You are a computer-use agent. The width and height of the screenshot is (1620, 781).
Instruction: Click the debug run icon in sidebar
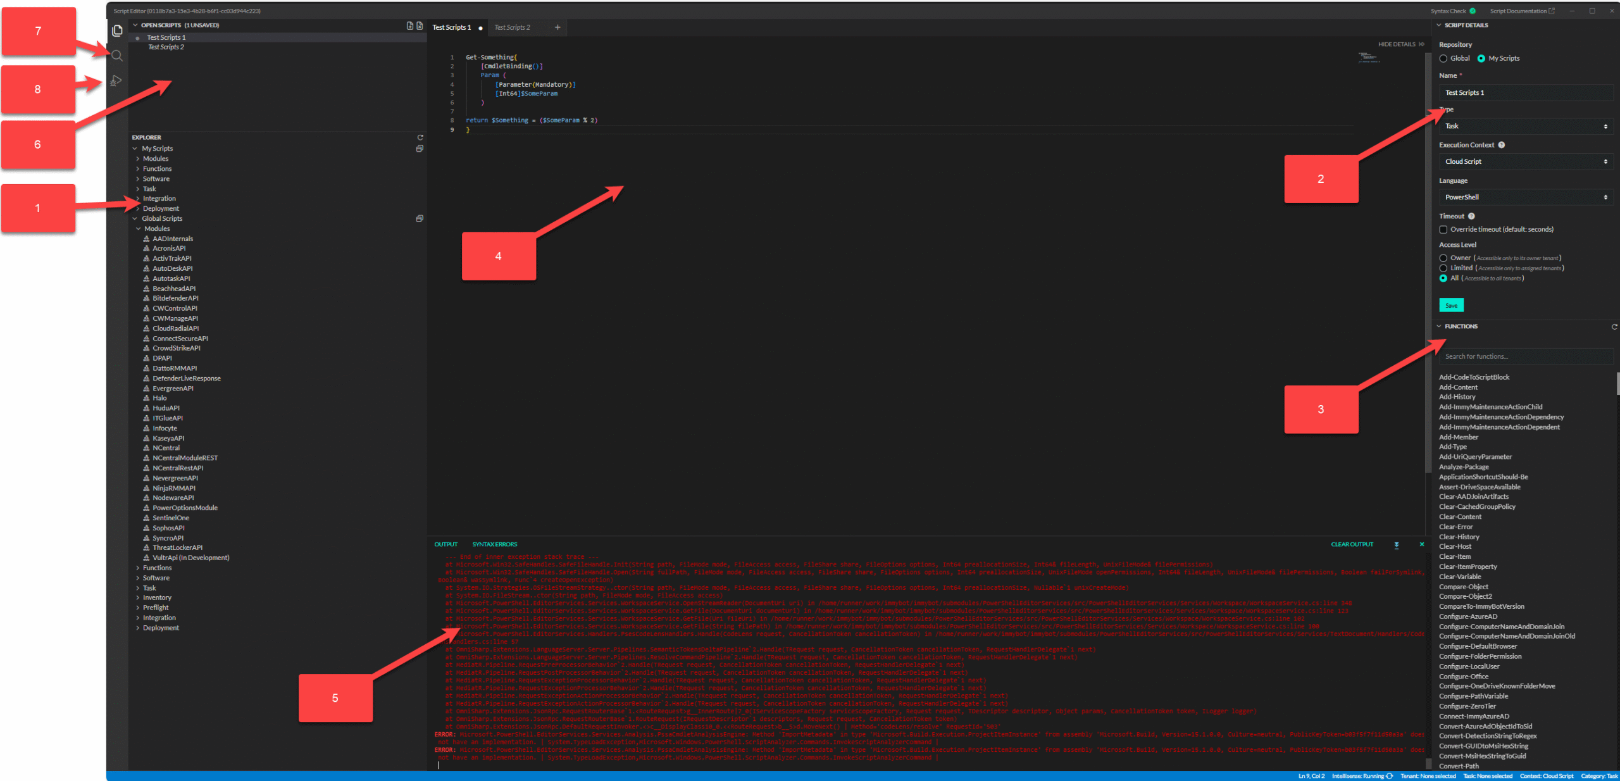[116, 80]
